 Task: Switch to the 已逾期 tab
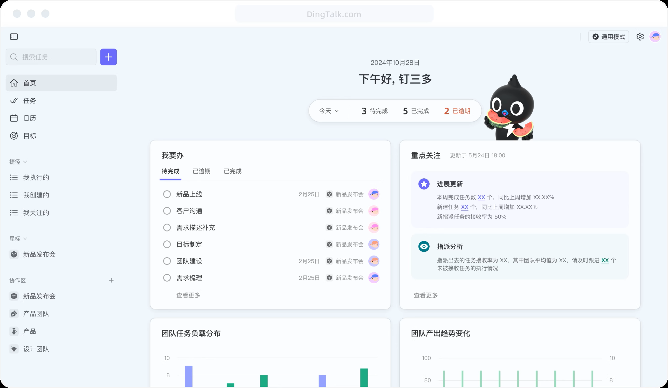point(201,171)
